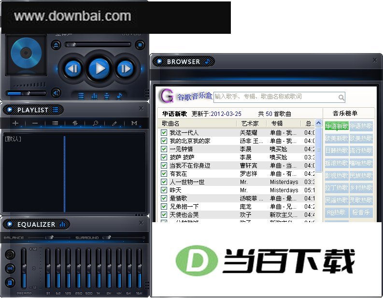Image resolution: width=383 pixels, height=298 pixels.
Task: Click song list scrollbar up arrow
Action: point(318,123)
